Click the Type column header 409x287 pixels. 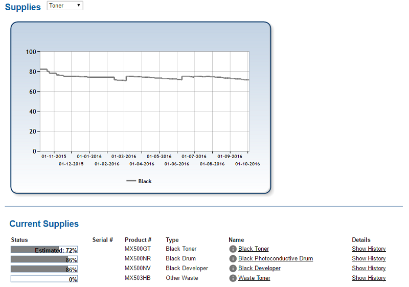point(172,240)
